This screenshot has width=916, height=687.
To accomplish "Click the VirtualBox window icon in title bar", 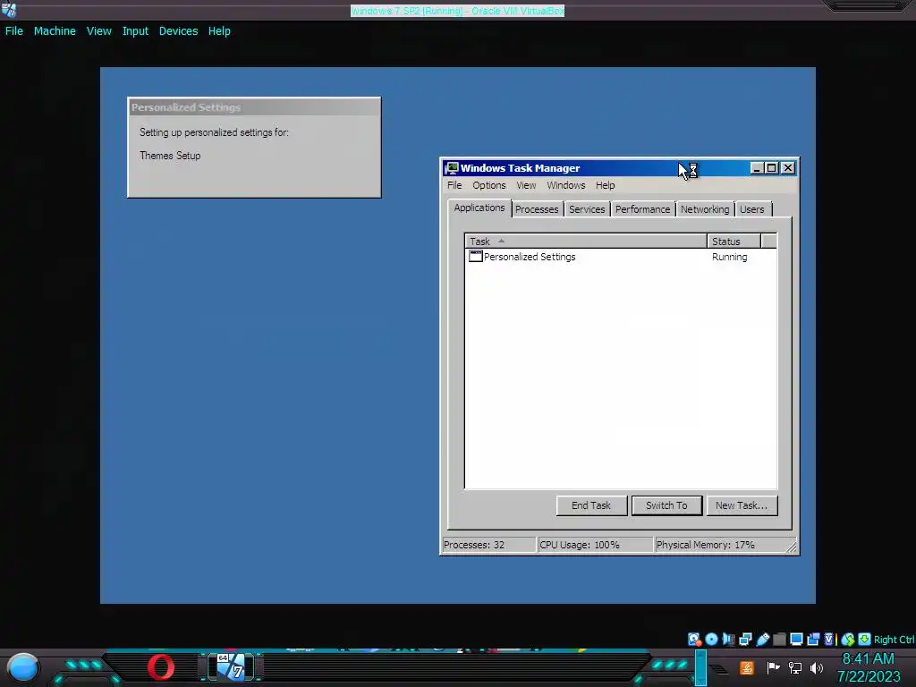I will 9,10.
